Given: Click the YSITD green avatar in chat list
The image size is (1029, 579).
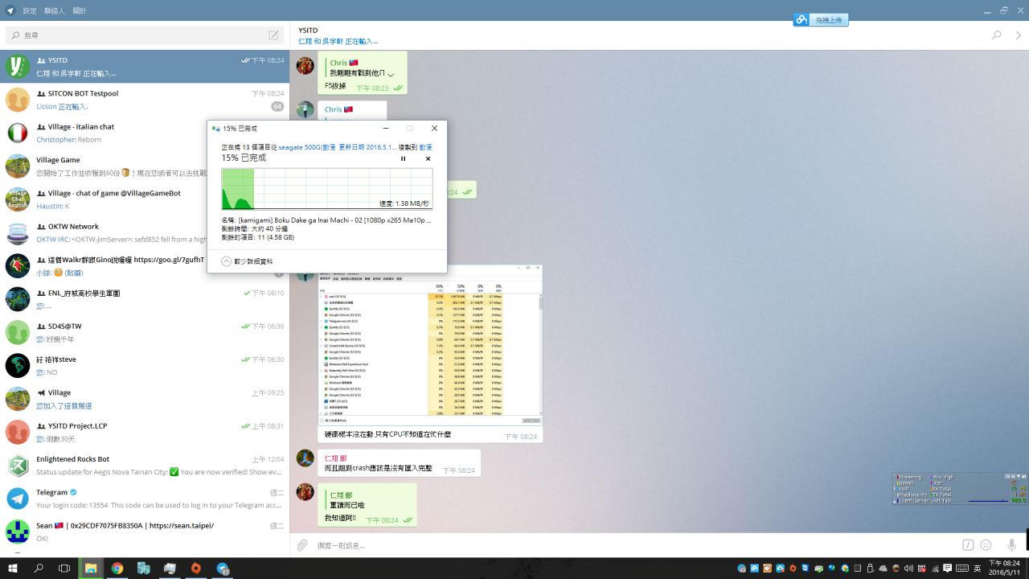Looking at the screenshot, I should [x=18, y=67].
